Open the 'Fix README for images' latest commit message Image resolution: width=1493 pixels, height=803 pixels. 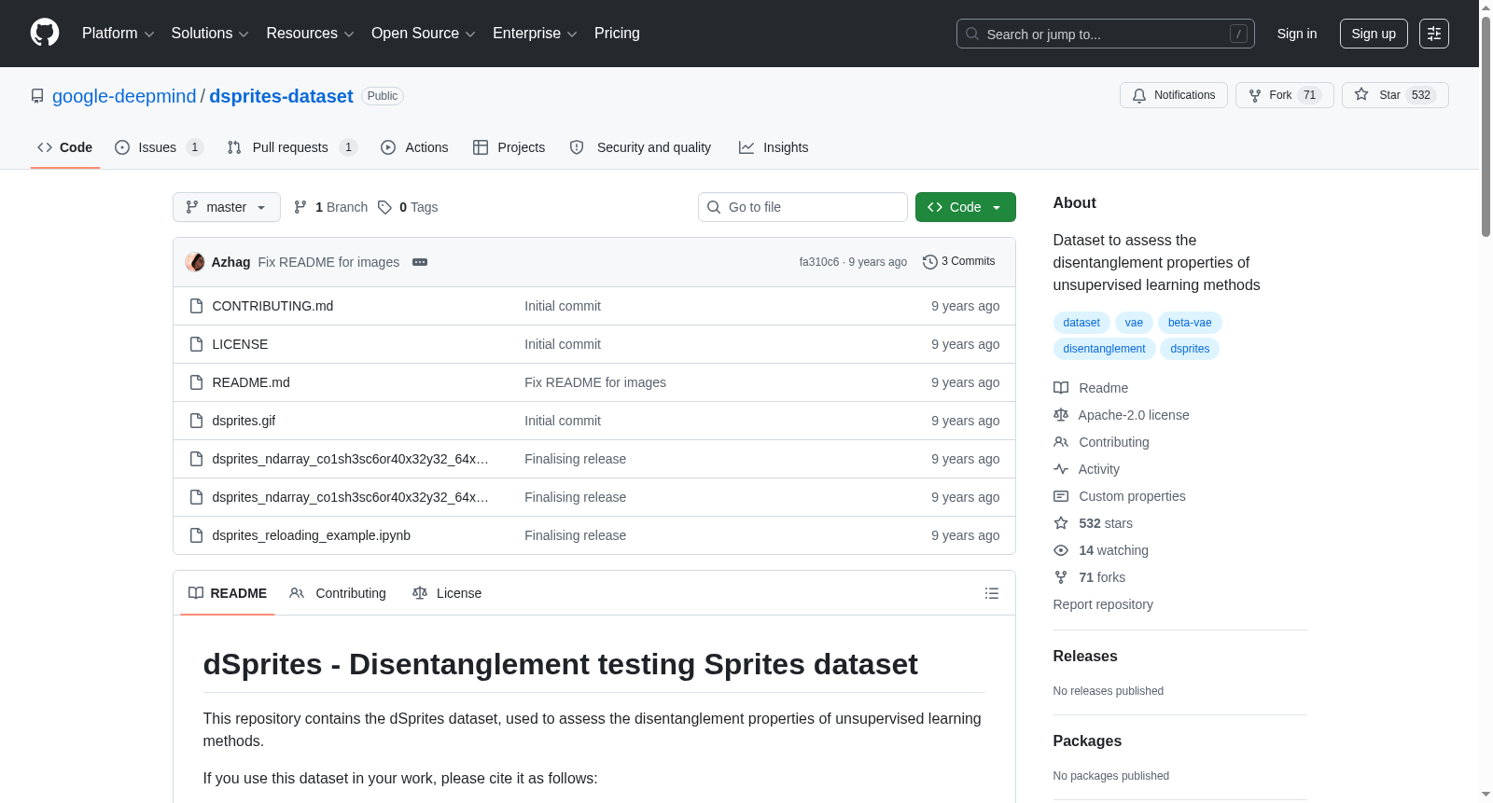pyautogui.click(x=328, y=262)
